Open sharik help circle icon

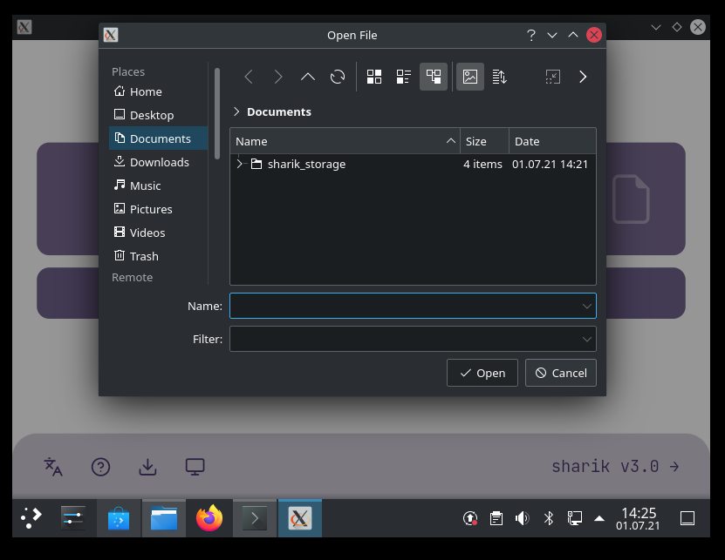(101, 467)
